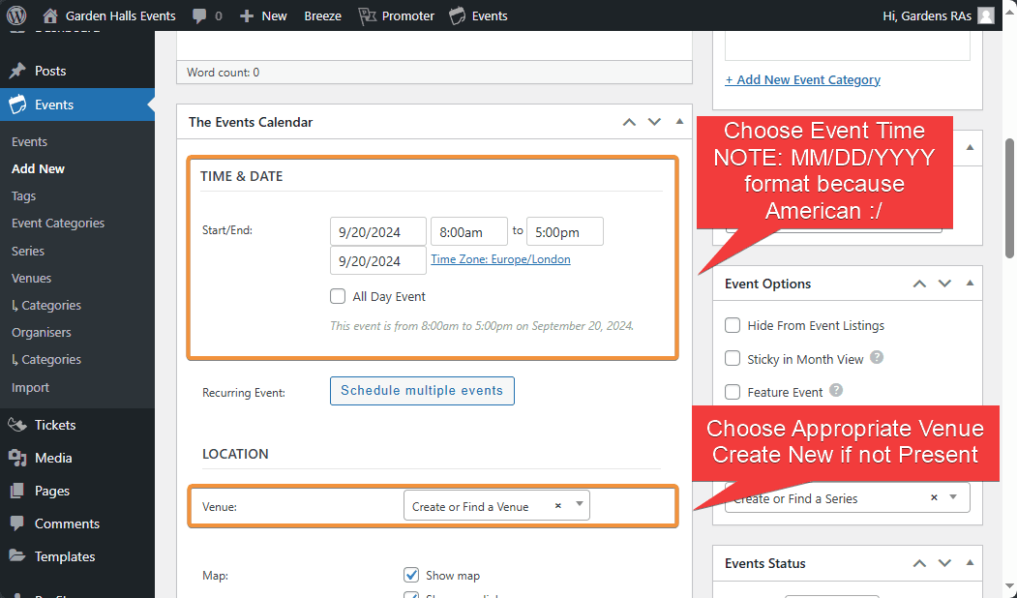Click help icon next to Feature Event
1017x598 pixels.
pyautogui.click(x=836, y=391)
